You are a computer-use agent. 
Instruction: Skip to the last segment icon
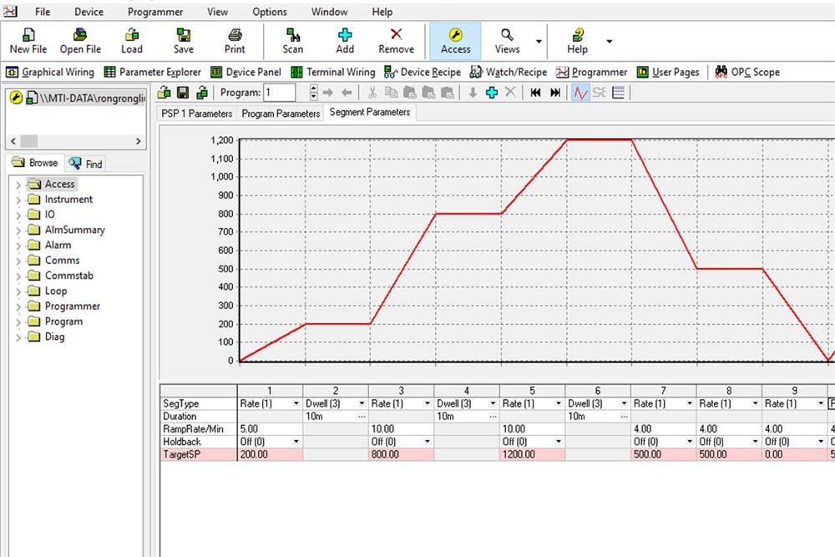pos(555,93)
